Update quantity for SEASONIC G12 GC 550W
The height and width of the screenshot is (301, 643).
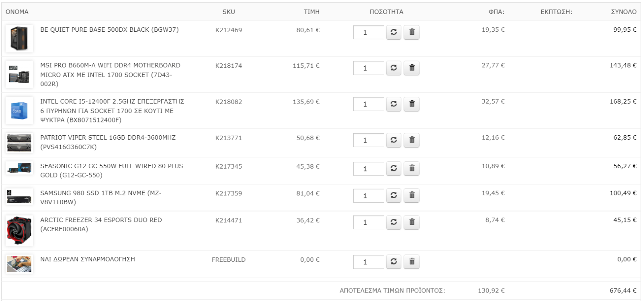click(394, 169)
